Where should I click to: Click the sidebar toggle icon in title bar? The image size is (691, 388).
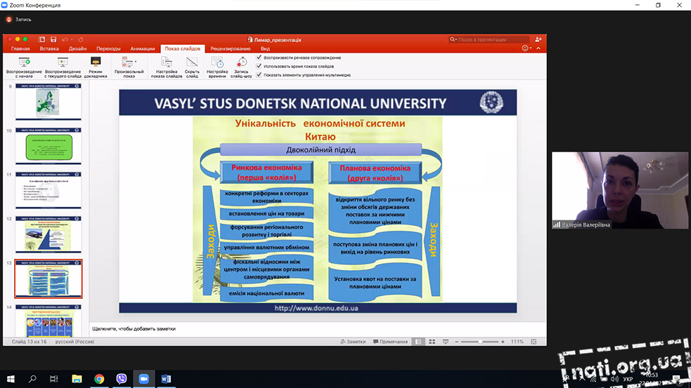click(x=41, y=39)
